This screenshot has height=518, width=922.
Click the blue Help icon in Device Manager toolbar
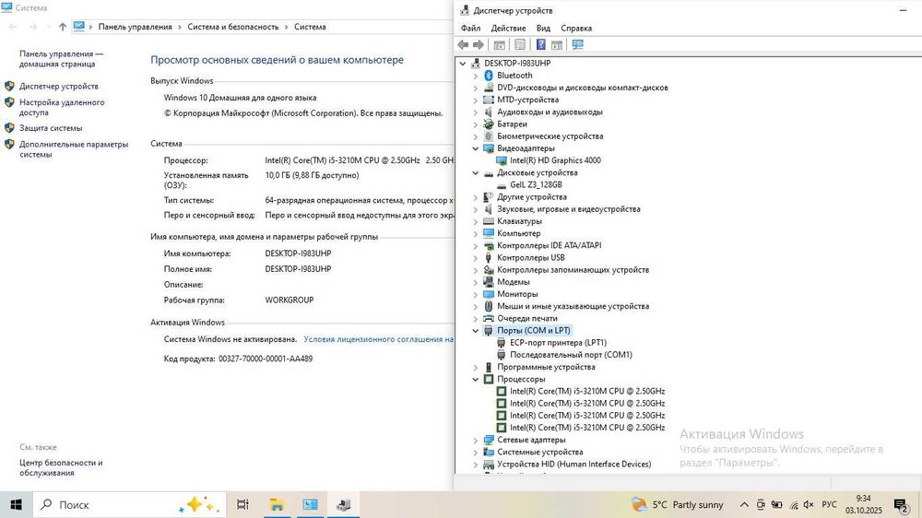point(541,44)
